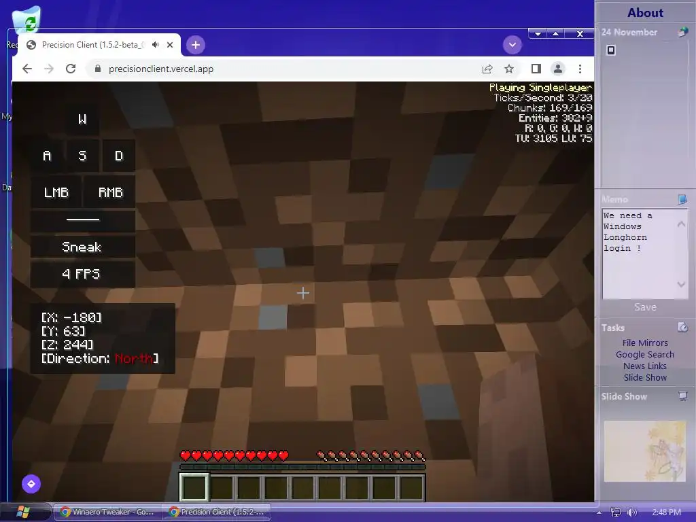
Task: Open a new tab with plus button
Action: [195, 45]
